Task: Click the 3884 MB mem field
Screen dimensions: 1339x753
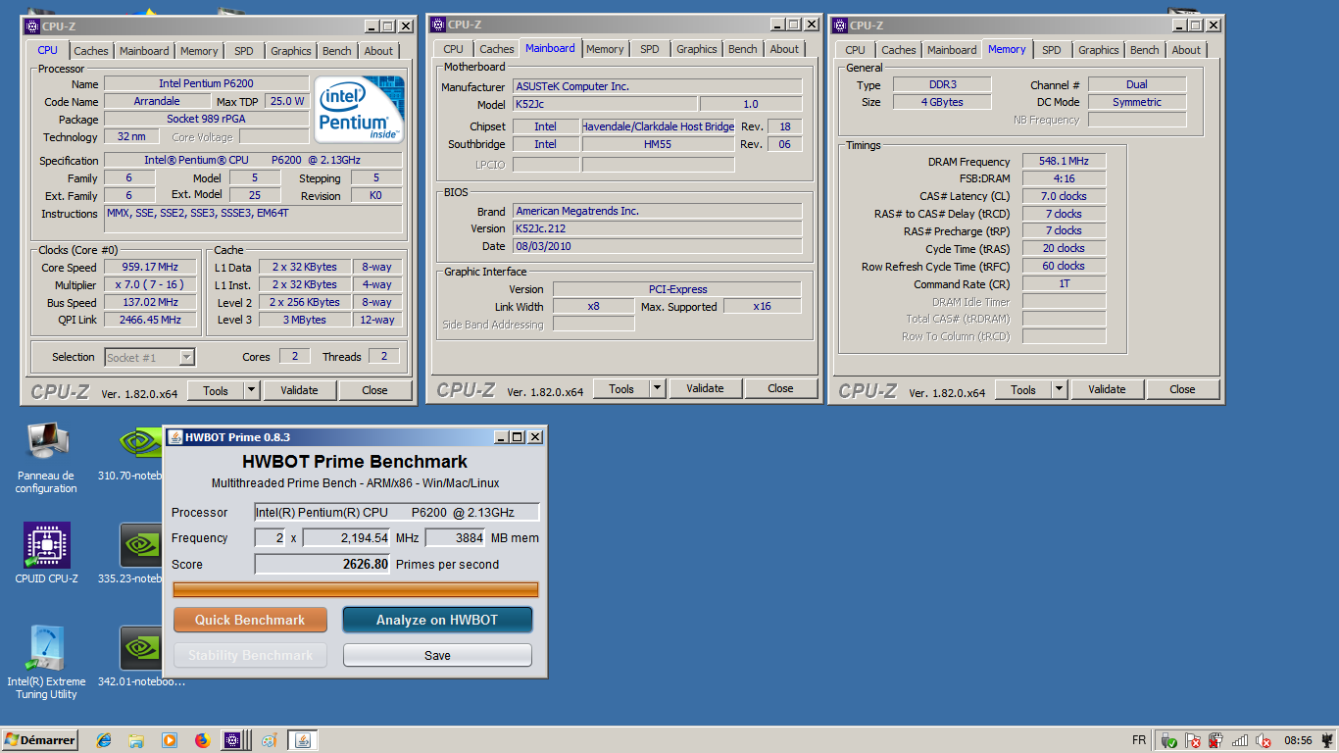Action: [456, 537]
